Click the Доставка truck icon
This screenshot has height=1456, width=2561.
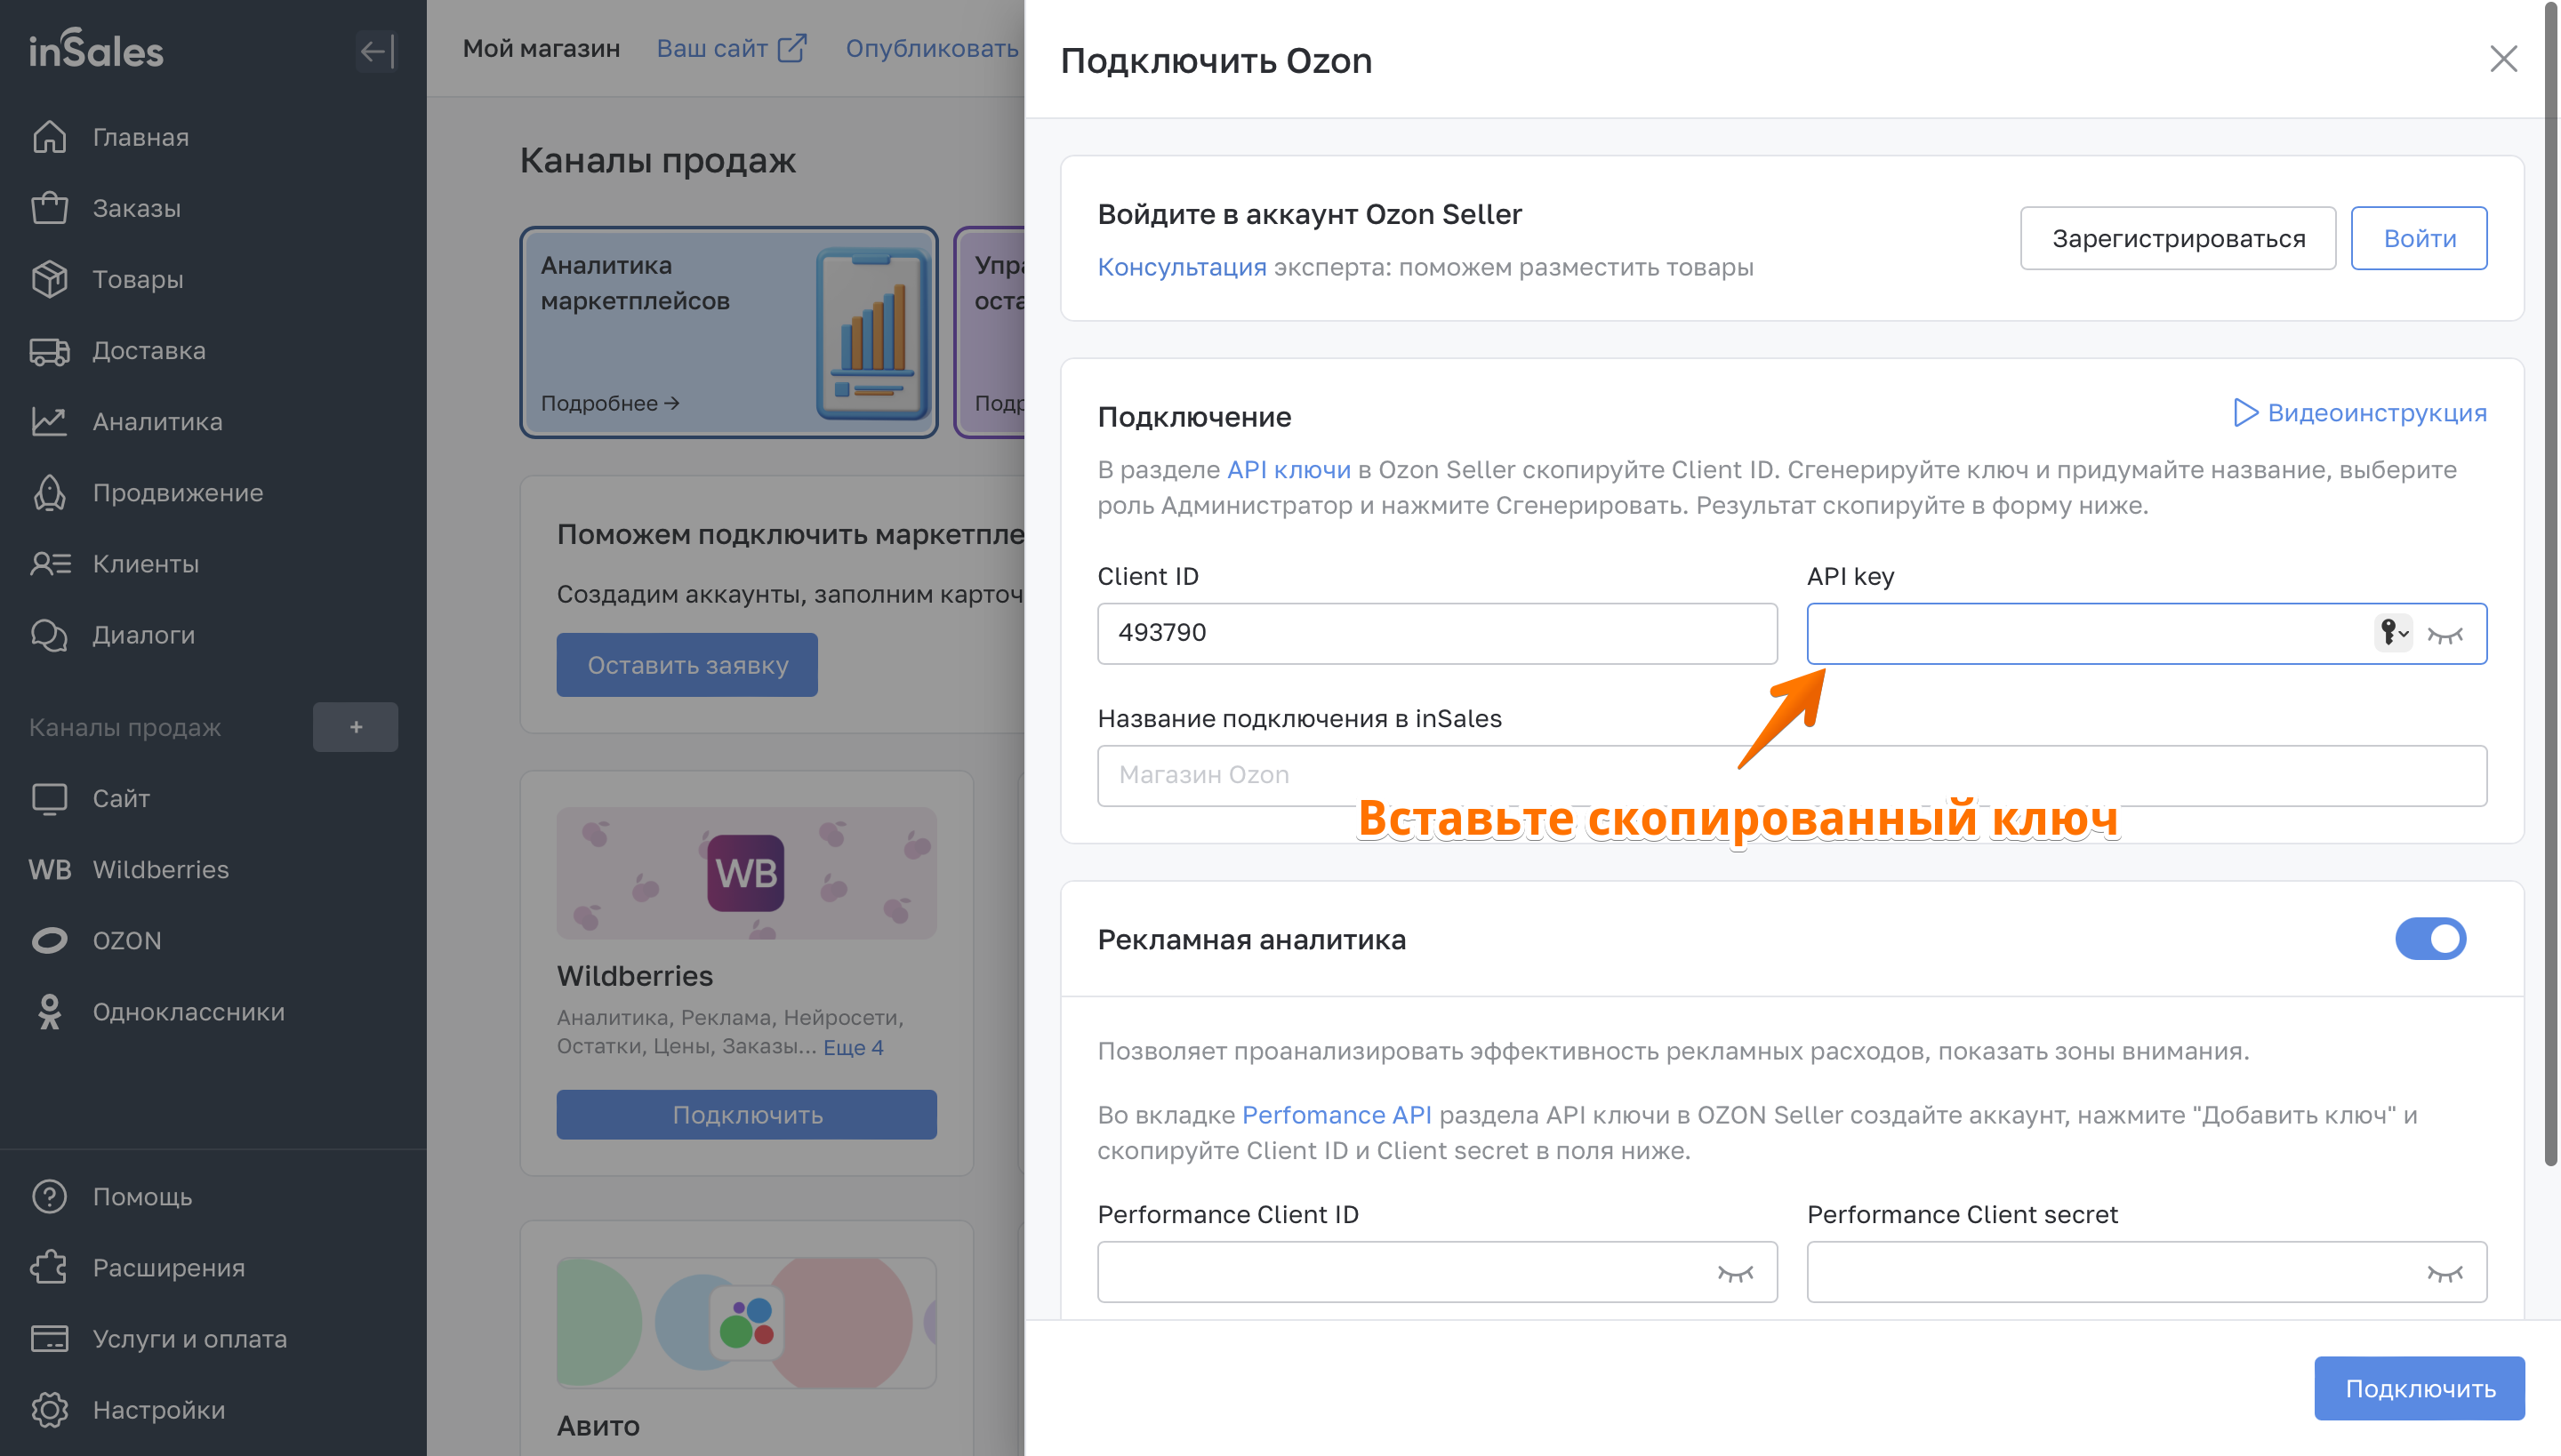point(49,351)
